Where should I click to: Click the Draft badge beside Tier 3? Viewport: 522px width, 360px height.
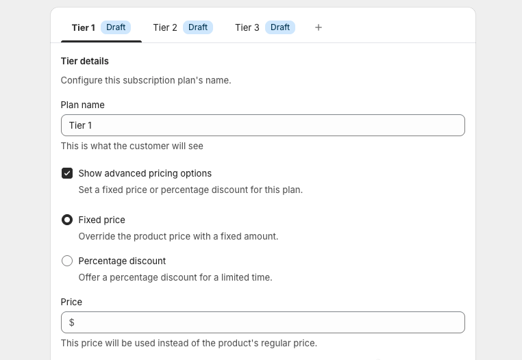point(280,27)
